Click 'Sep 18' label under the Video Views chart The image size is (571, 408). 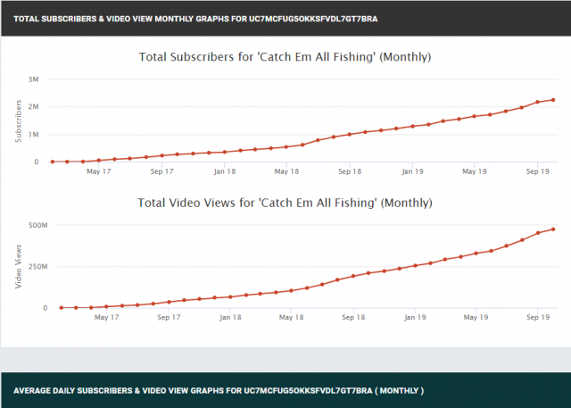tap(353, 317)
